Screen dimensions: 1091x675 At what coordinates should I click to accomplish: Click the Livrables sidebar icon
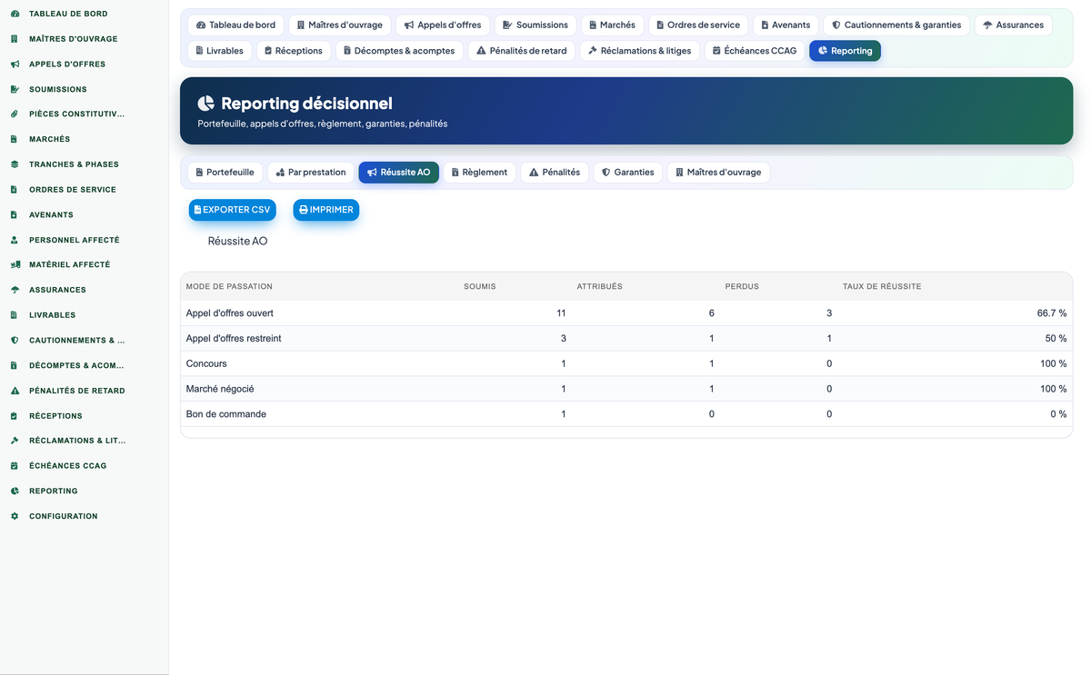(x=15, y=315)
